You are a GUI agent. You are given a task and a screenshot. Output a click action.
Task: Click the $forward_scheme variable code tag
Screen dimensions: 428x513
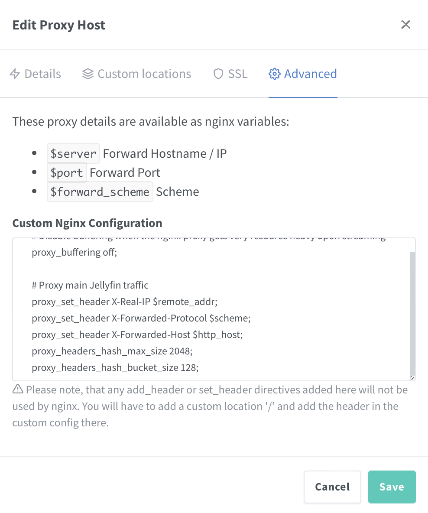(100, 192)
